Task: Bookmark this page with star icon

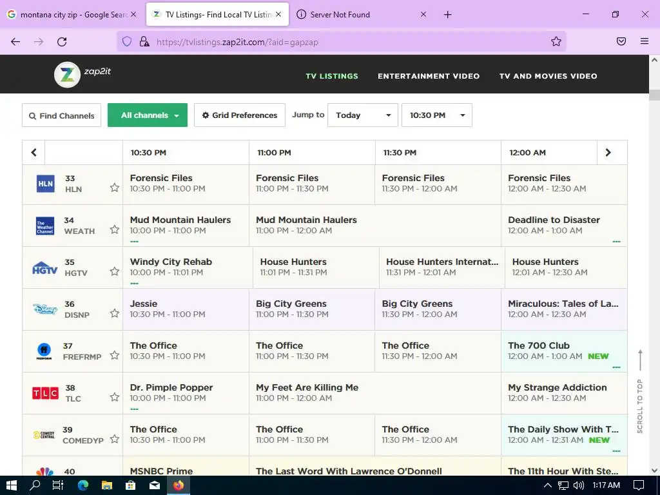Action: 556,41
